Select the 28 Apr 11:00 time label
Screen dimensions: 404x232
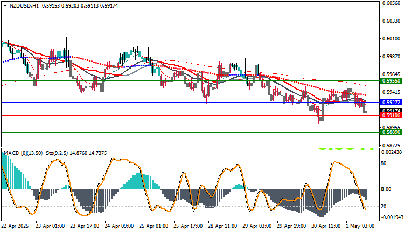(222, 226)
